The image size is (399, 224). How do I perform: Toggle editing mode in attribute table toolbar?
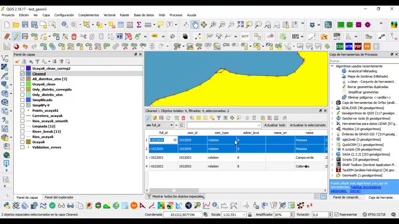point(148,118)
